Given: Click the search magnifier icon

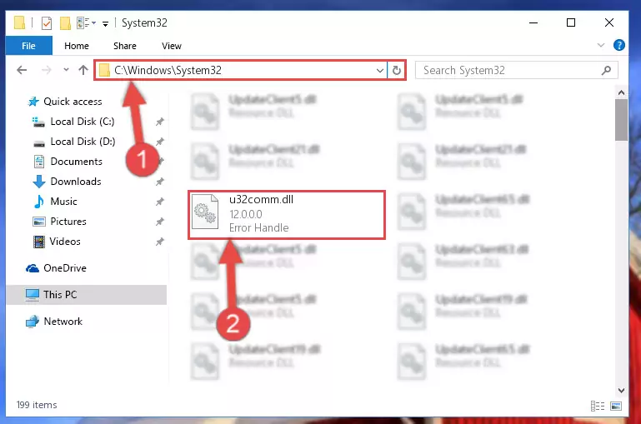Looking at the screenshot, I should 606,70.
